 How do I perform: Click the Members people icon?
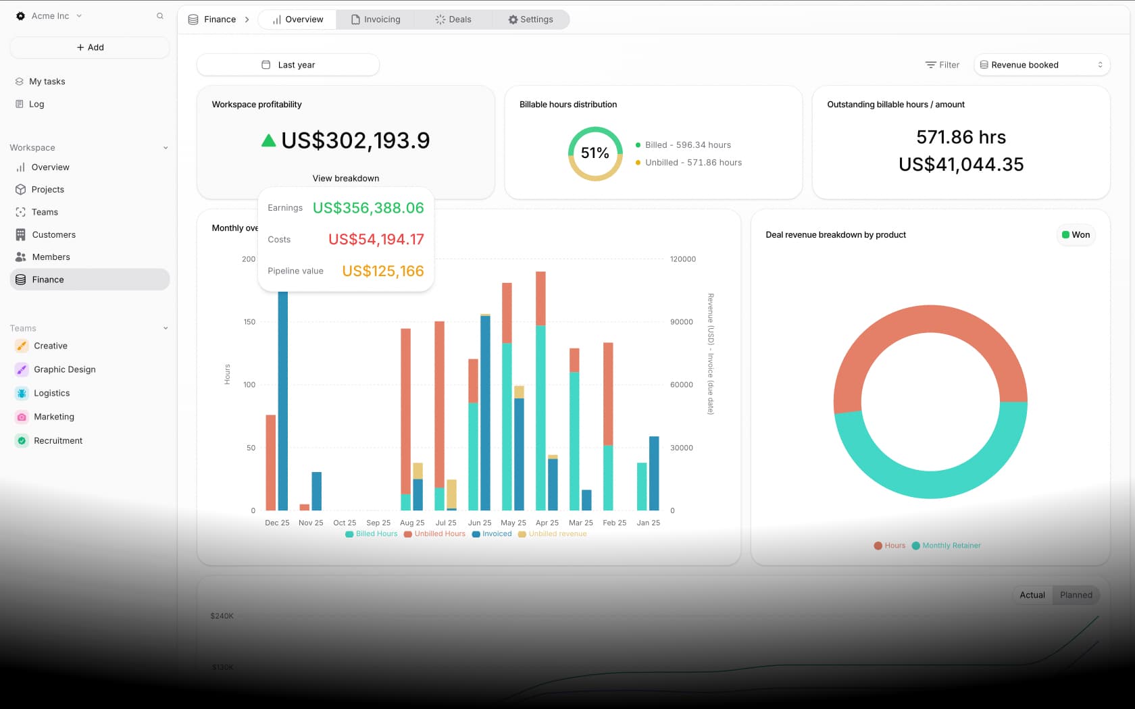[x=20, y=257]
